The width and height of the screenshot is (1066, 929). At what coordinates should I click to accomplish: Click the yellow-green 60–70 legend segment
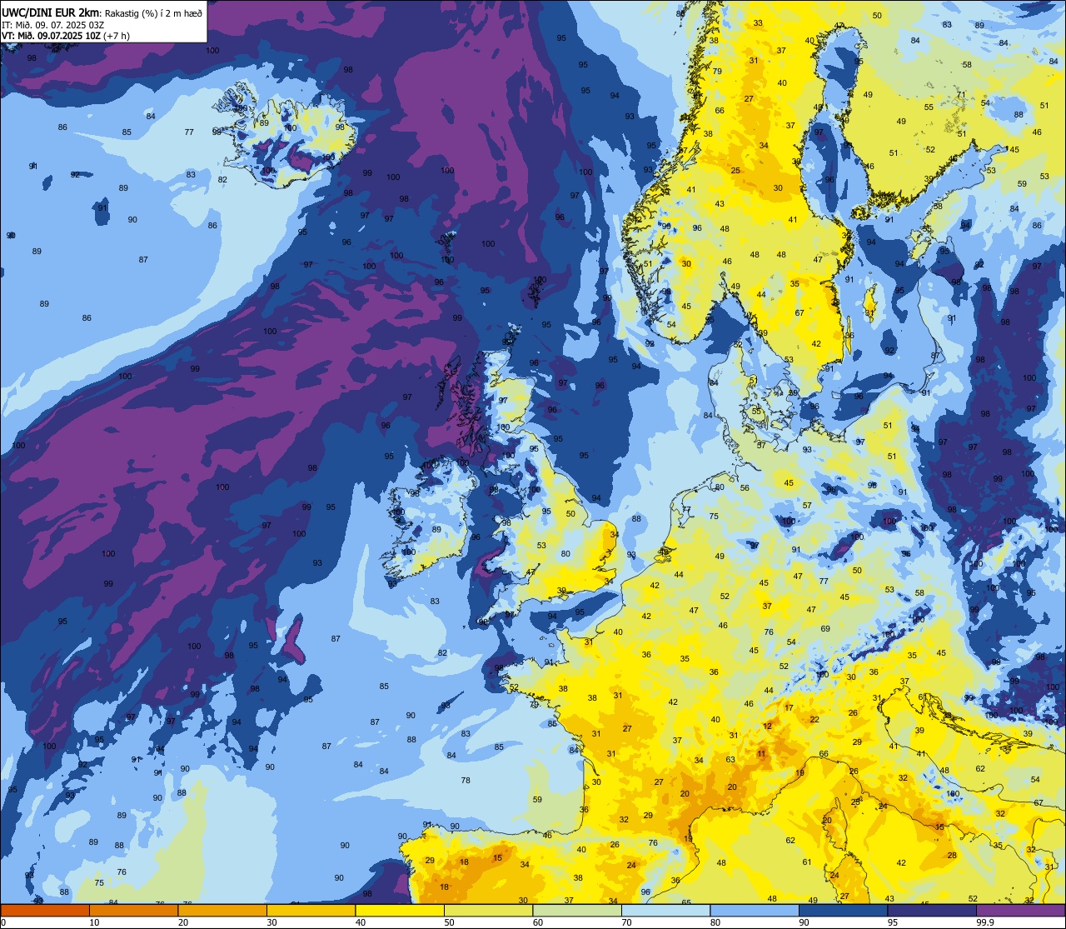tap(577, 911)
